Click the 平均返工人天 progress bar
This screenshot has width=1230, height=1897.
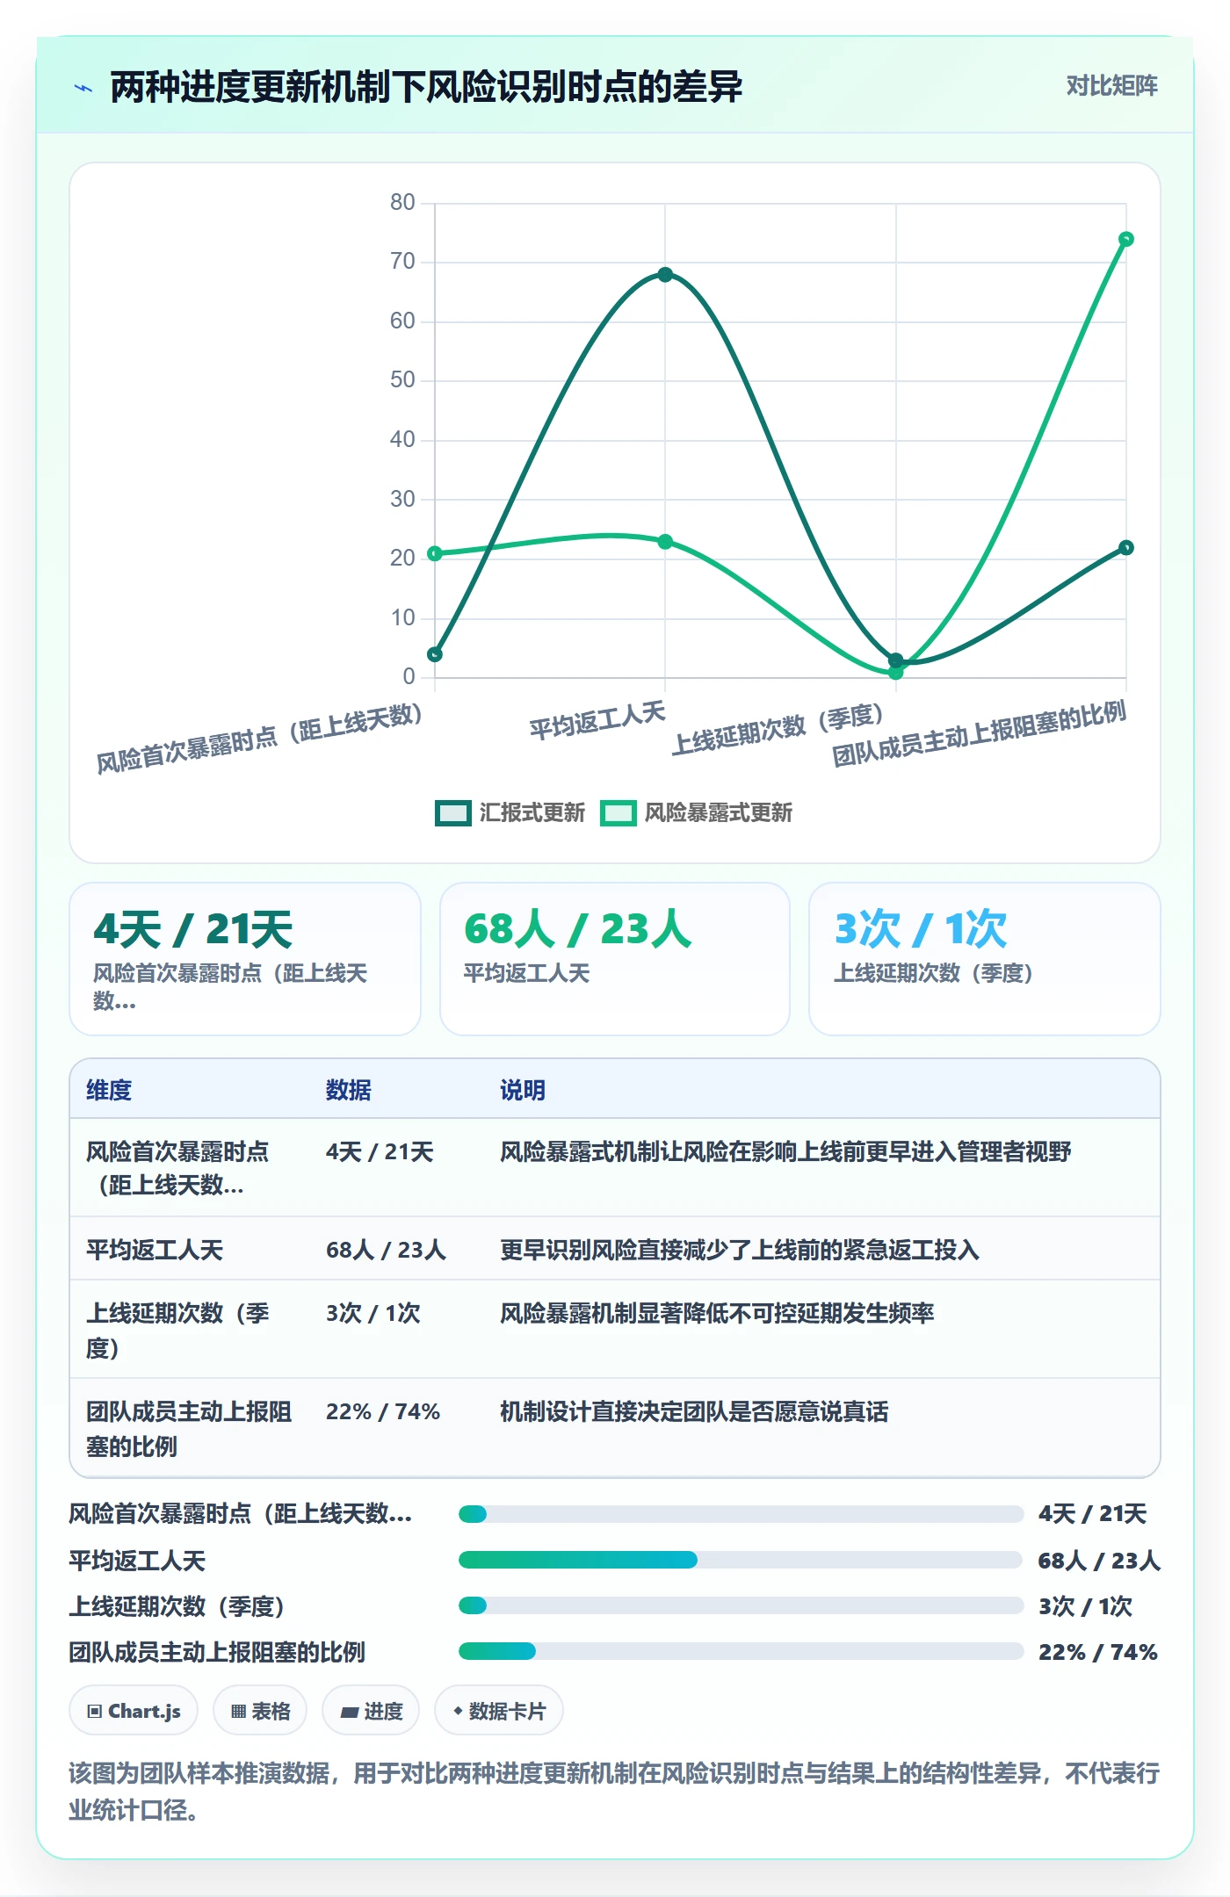tap(741, 1560)
